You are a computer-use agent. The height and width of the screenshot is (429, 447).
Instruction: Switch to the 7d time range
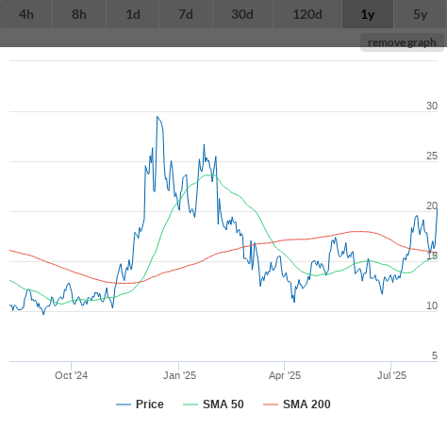(186, 14)
